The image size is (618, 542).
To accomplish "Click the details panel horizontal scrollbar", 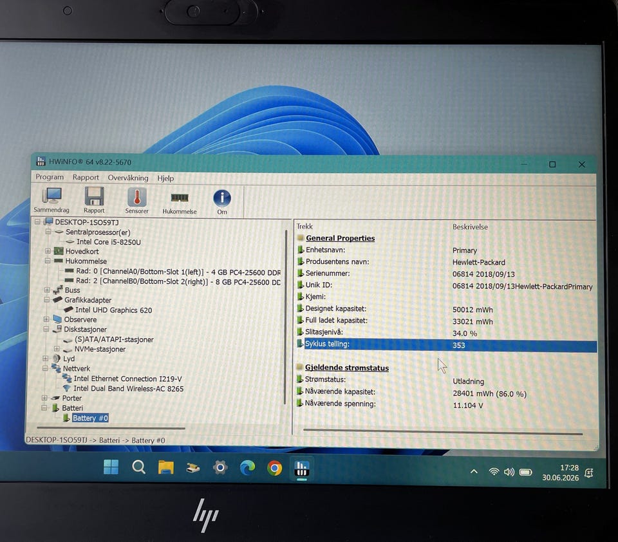I will coord(443,433).
